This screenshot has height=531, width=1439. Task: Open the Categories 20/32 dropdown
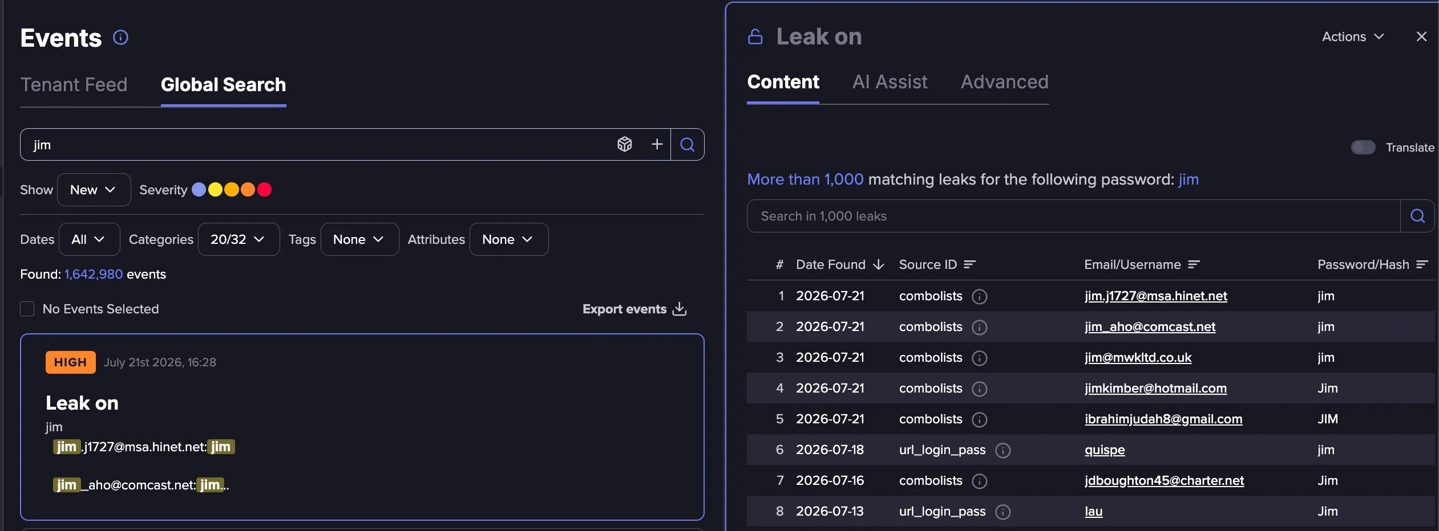click(239, 239)
